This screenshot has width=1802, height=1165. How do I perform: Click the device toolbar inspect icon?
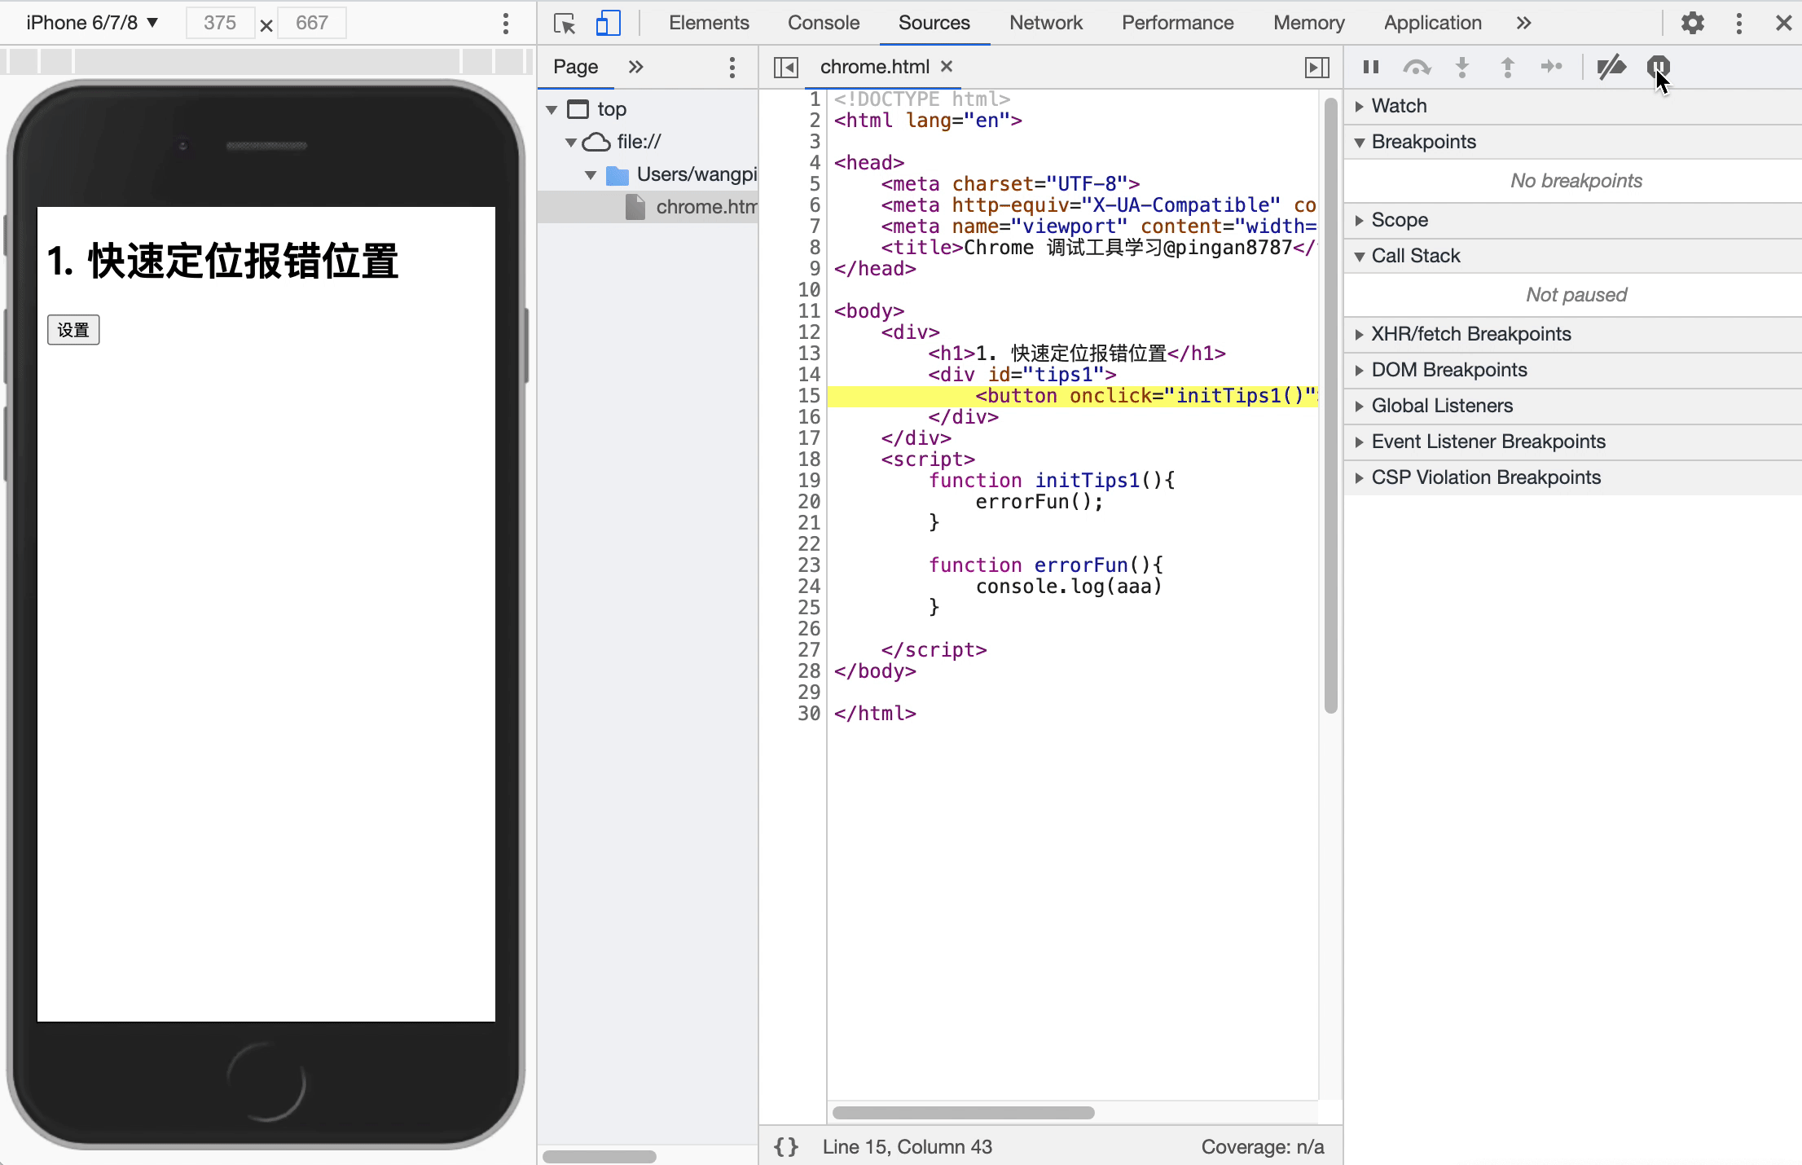coord(608,22)
